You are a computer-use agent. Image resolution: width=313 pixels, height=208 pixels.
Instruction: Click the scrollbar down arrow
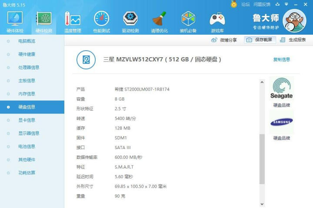[x=262, y=204]
